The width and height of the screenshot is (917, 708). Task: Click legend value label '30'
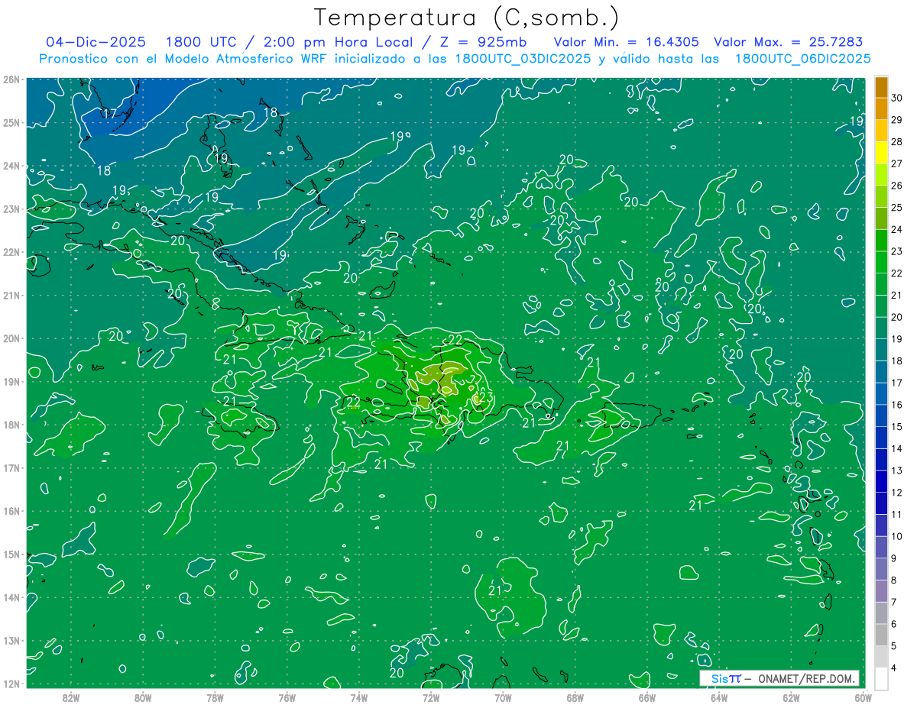point(896,98)
